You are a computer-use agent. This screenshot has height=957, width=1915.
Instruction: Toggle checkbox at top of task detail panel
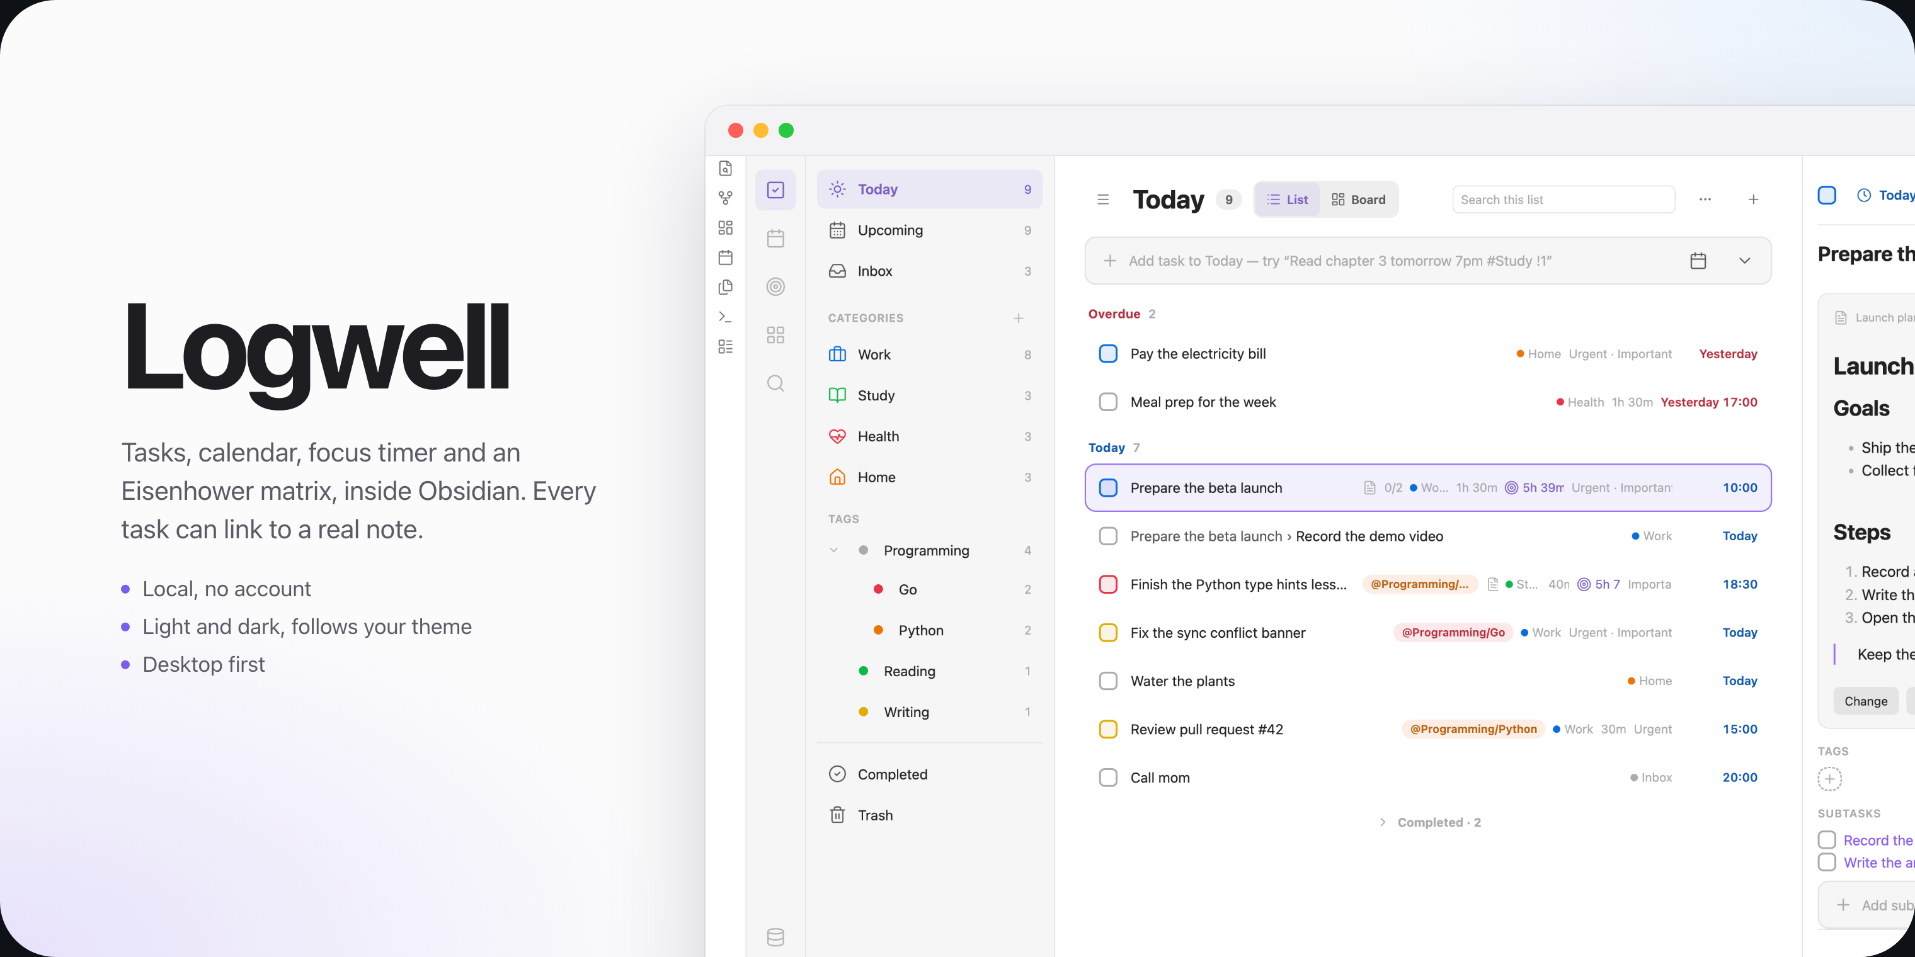pos(1827,195)
